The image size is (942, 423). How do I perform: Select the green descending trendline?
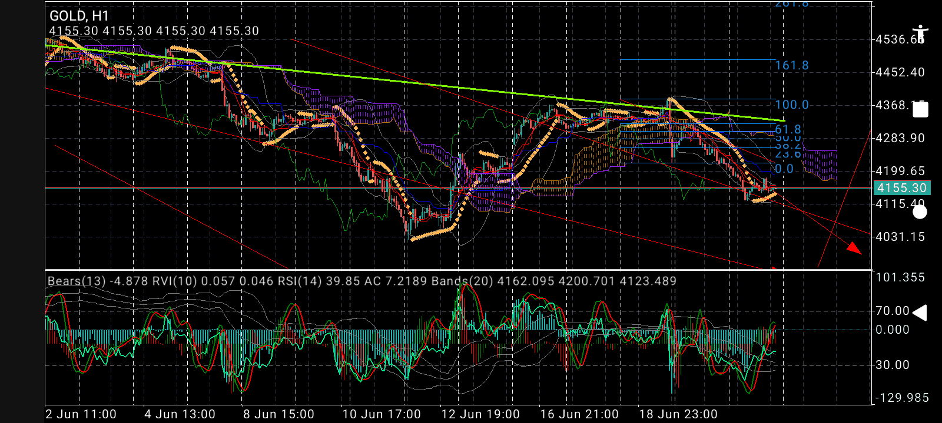pos(414,83)
